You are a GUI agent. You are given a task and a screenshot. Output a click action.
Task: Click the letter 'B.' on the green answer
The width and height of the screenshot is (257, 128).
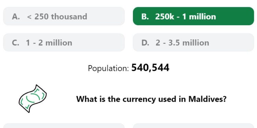[x=145, y=16]
